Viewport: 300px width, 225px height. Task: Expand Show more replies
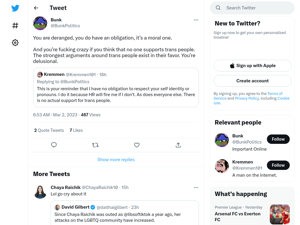click(x=116, y=160)
